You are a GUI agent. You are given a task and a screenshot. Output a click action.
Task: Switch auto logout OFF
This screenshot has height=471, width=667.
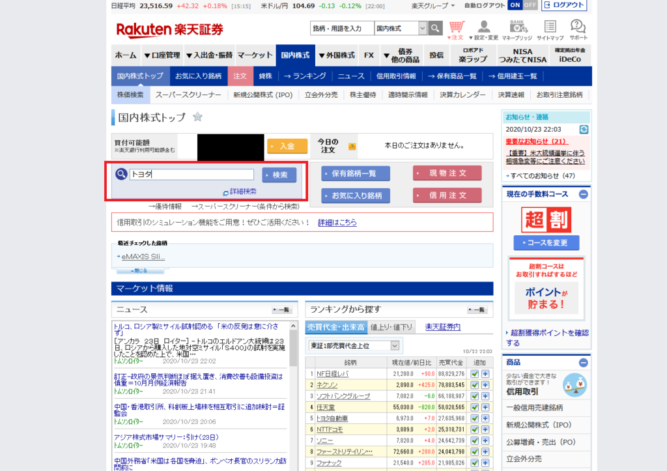[x=530, y=5]
